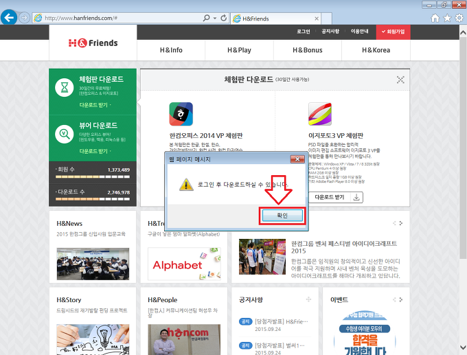Click the vertical scrollbar thumb
The image size is (467, 355).
point(463,148)
